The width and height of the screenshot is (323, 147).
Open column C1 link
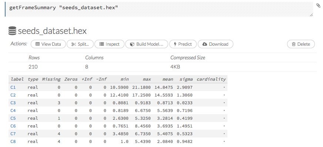[13, 87]
